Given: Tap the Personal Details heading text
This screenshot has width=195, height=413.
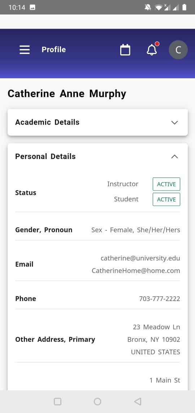Looking at the screenshot, I should click(45, 157).
